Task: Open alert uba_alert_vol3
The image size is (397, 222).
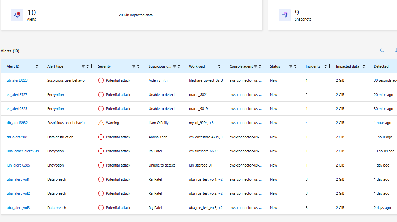Action: click(x=18, y=208)
